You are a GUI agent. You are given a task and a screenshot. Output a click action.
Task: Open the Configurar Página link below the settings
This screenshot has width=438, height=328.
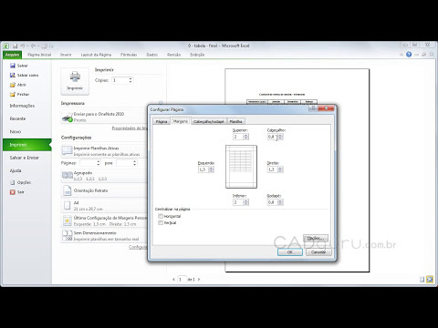point(138,247)
